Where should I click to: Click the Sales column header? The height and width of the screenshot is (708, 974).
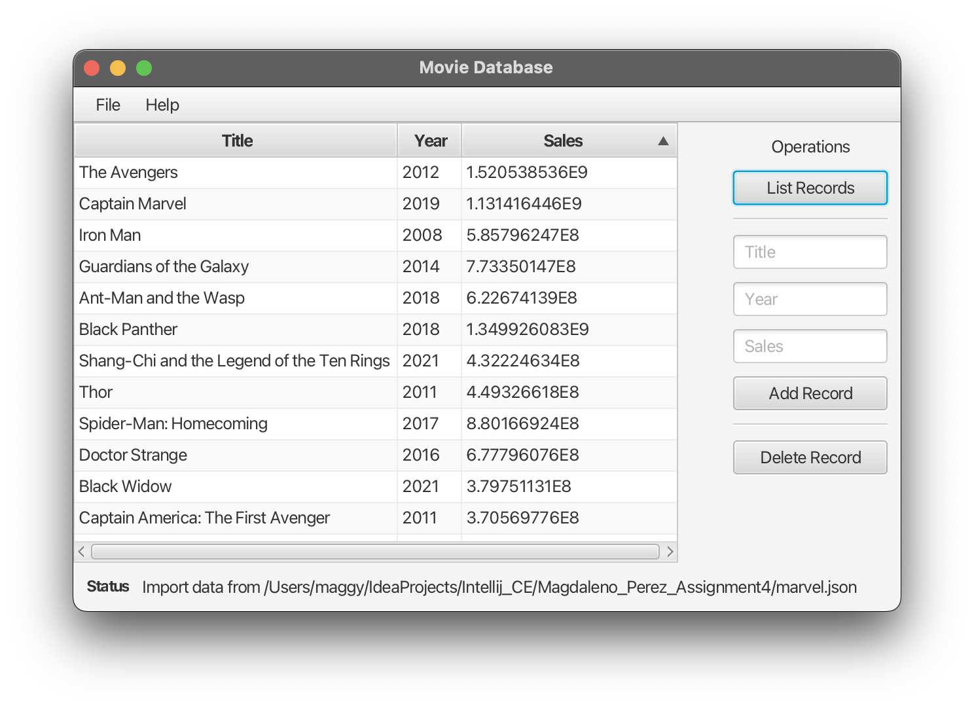(569, 141)
